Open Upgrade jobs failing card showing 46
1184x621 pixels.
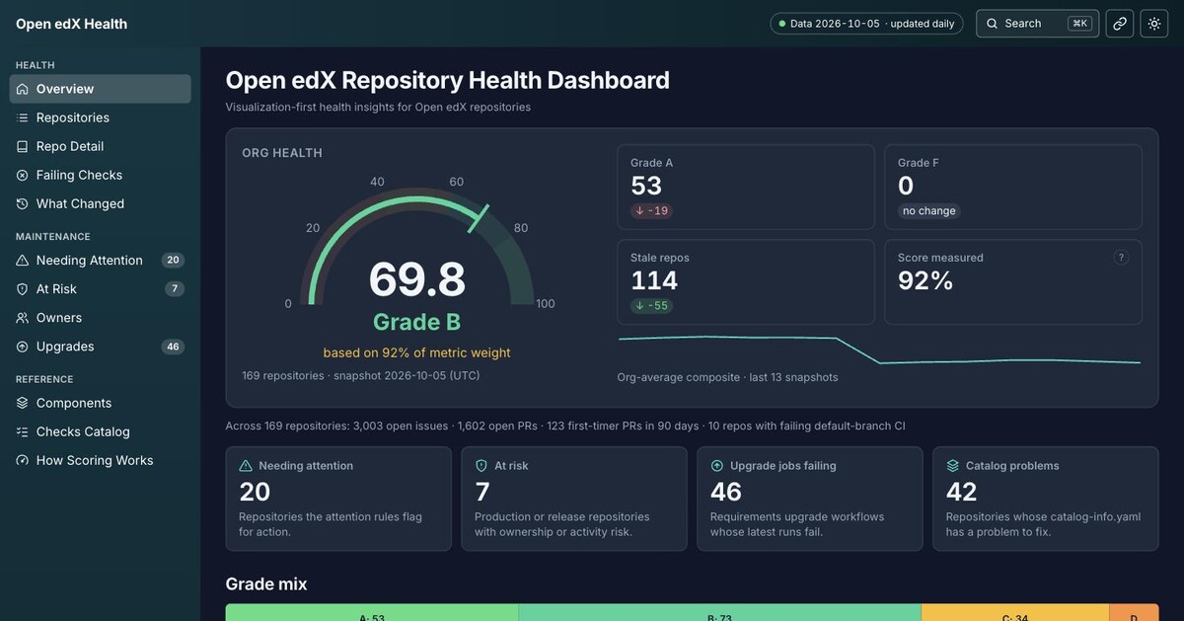(x=810, y=499)
